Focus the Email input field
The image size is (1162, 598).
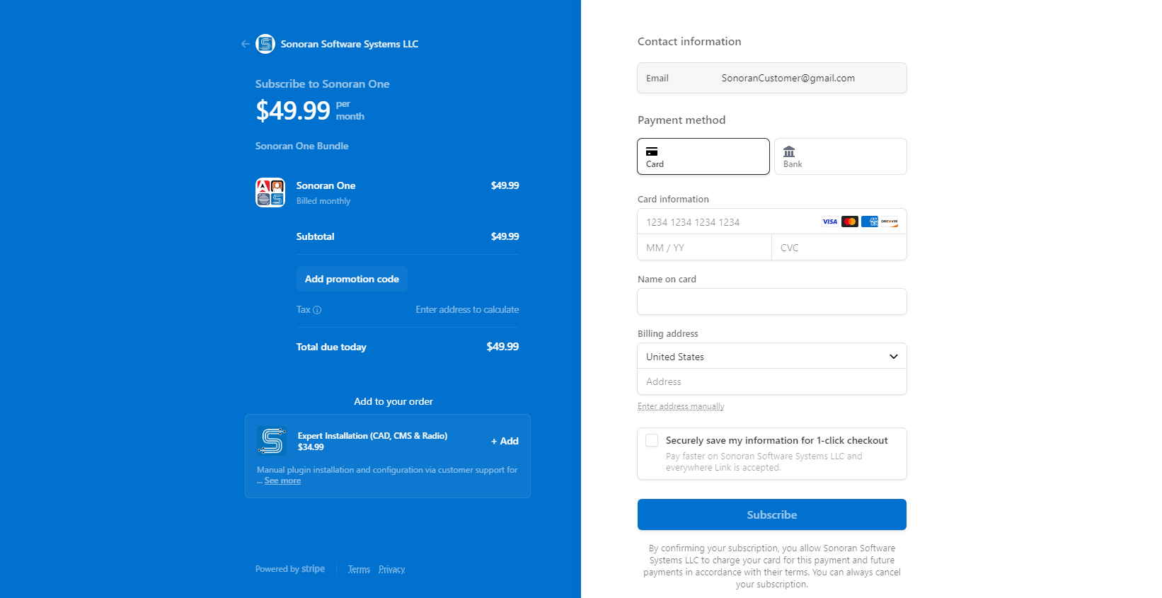click(x=772, y=78)
